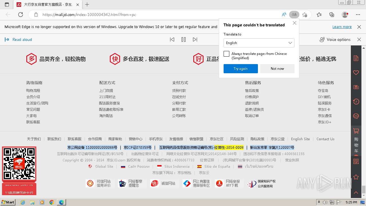Close the translate popup
The height and width of the screenshot is (206, 366).
(x=295, y=23)
